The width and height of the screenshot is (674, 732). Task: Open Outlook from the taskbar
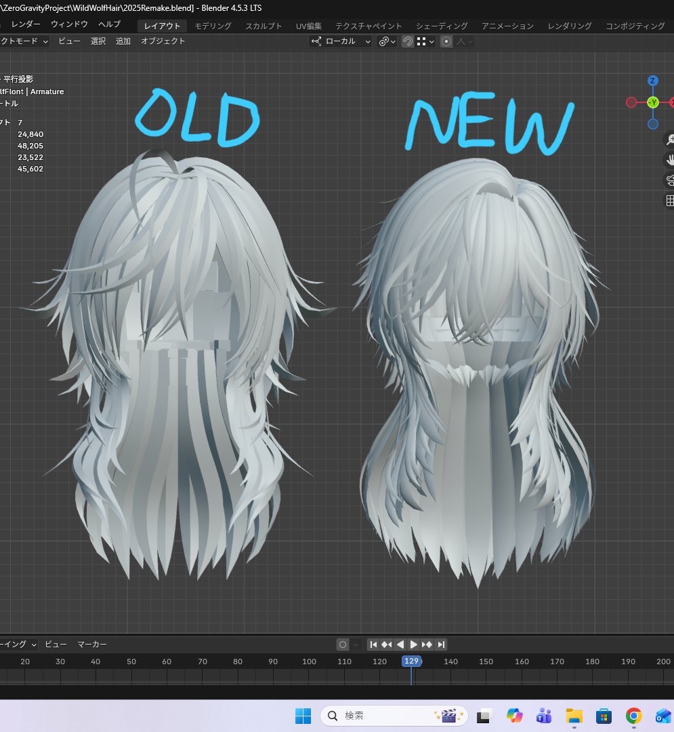tap(664, 716)
